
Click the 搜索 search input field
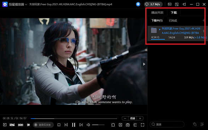(167, 124)
